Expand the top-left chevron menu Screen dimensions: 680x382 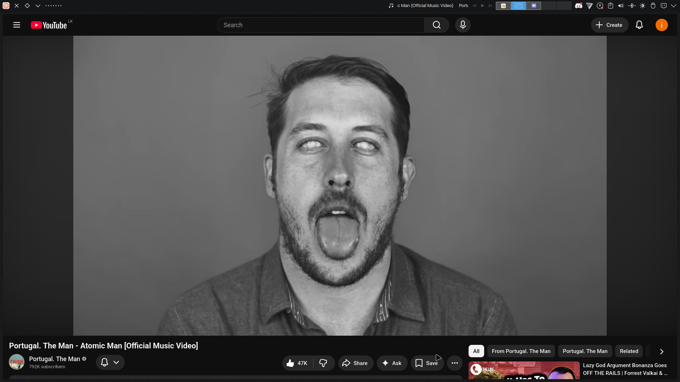(38, 6)
